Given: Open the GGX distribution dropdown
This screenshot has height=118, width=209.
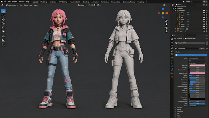Looking at the screenshot, I should tap(197, 61).
